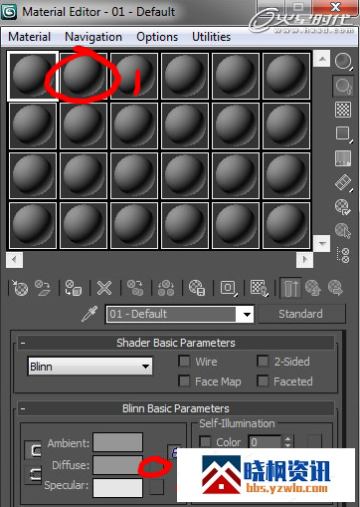Click the Make Material Copy icon

click(135, 288)
